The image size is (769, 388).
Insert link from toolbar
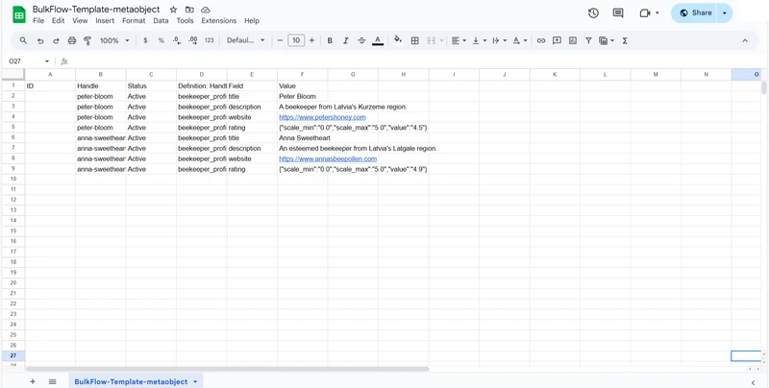[541, 40]
